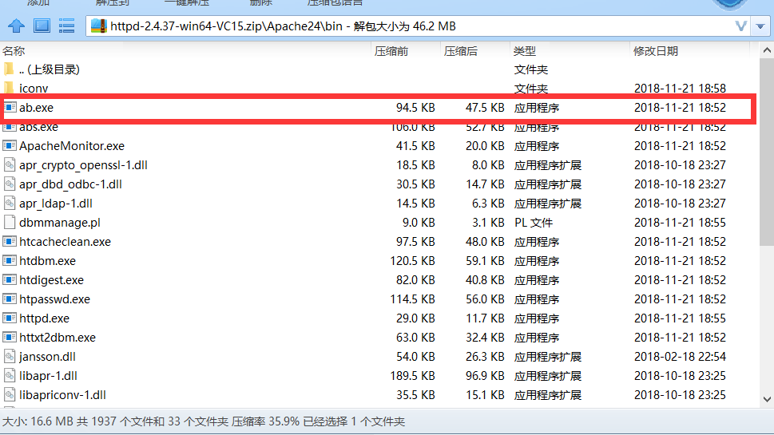774x435 pixels.
Task: Go up one directory with the blue arrow
Action: 16,26
